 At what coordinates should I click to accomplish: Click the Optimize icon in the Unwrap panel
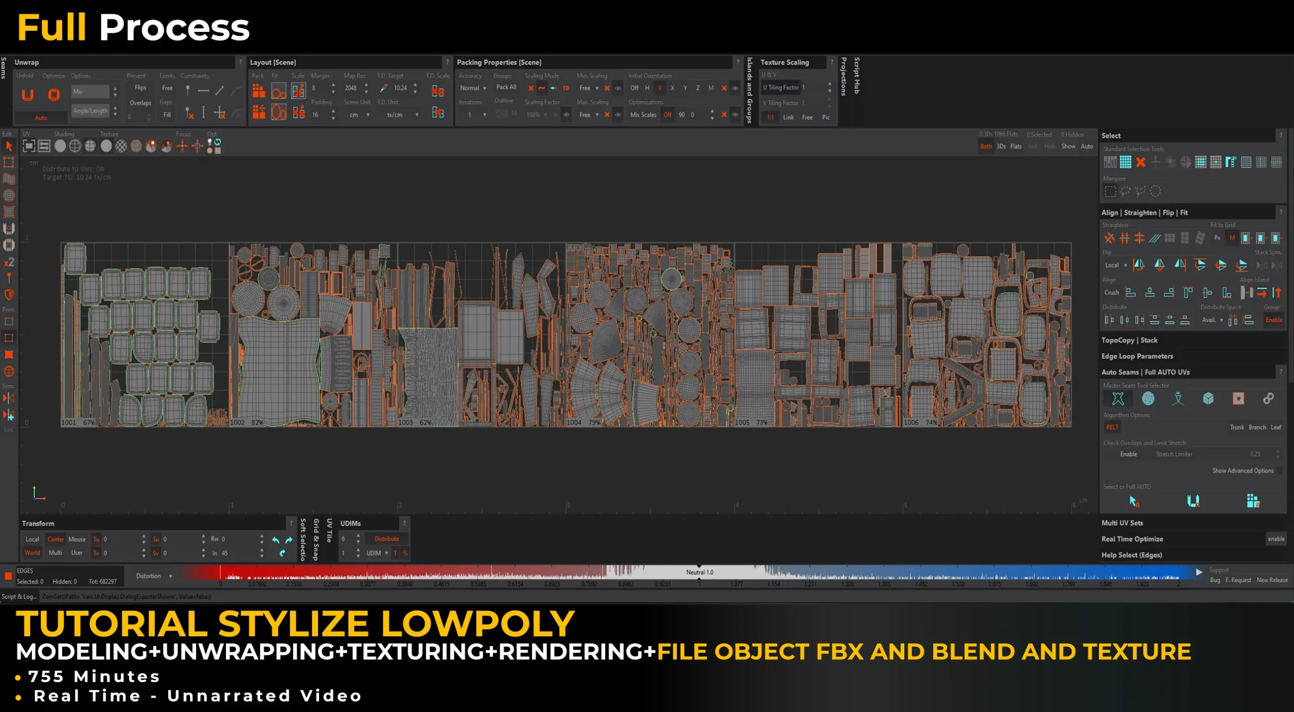pyautogui.click(x=54, y=95)
